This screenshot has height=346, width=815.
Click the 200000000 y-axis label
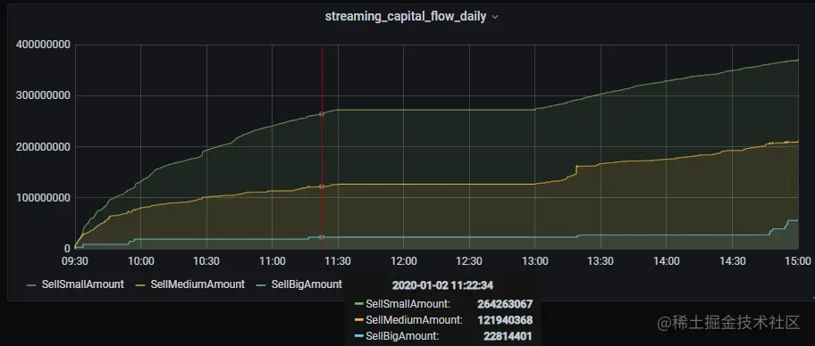click(43, 147)
